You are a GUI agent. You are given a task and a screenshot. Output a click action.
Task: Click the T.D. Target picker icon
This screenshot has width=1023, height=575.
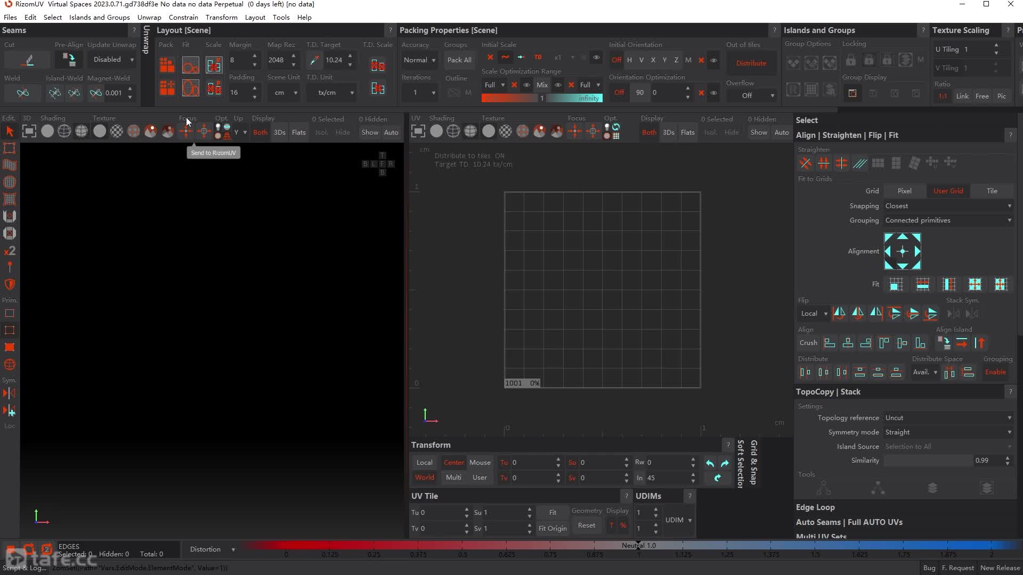tap(314, 60)
